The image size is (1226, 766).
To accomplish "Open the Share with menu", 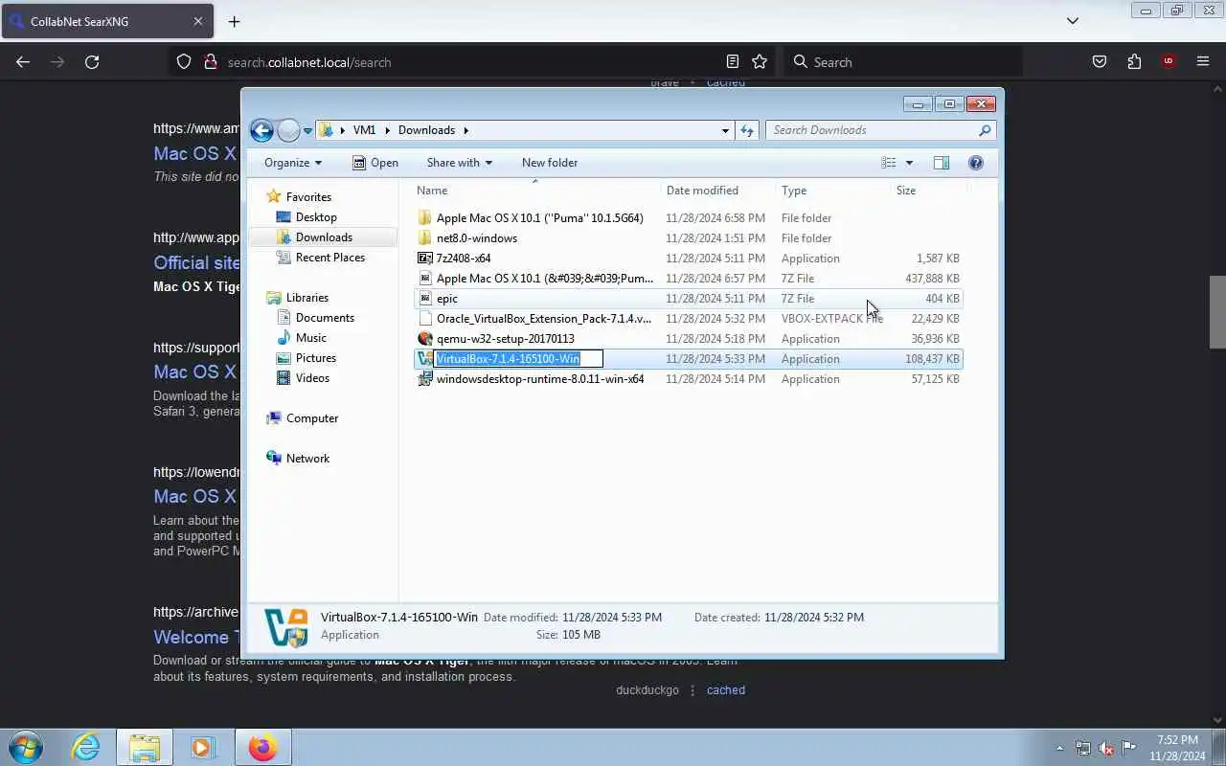I will [459, 163].
